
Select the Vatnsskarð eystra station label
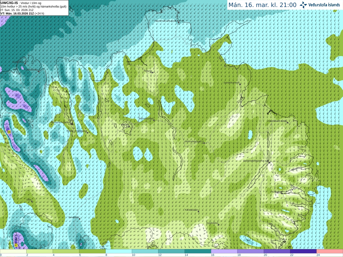tap(278, 121)
